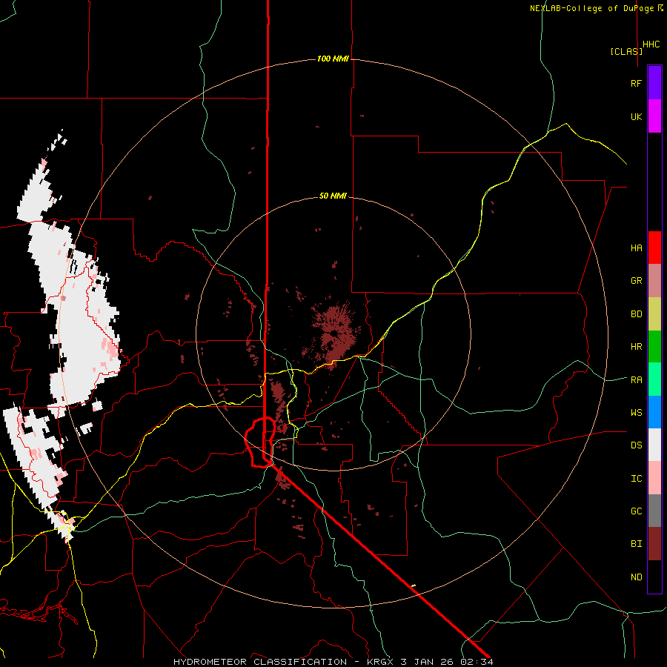
Task: Select the DS white legend swatch
Action: pyautogui.click(x=654, y=445)
